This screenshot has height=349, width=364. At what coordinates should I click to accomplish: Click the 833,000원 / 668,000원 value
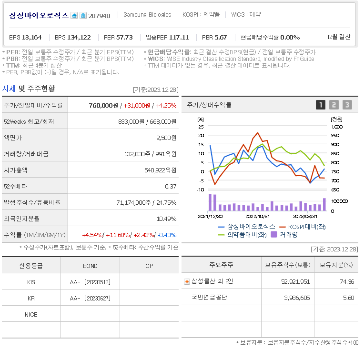[147, 121]
